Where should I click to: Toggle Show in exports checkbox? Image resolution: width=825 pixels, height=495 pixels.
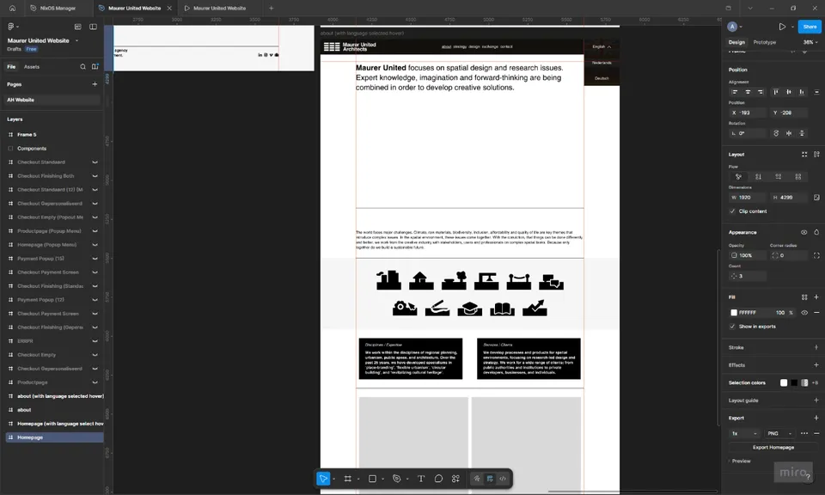tap(732, 327)
